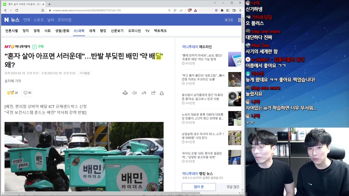Select the 생활/문화 tab
This screenshot has height=196, width=349.
pos(62,31)
